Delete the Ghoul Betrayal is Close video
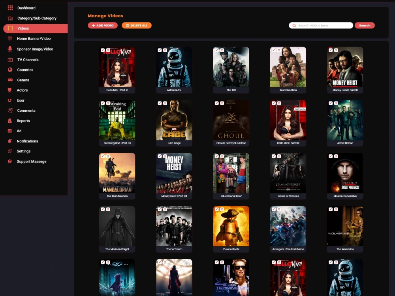 [x=222, y=103]
